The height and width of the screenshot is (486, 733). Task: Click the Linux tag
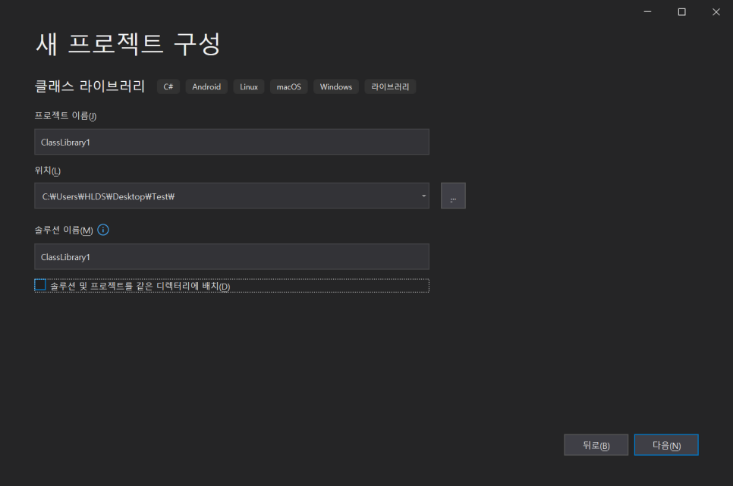click(249, 86)
